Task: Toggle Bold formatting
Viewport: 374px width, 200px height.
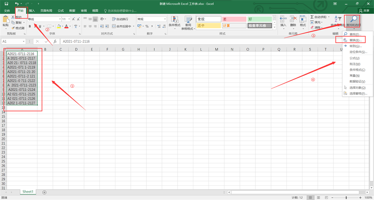Action: coord(30,26)
